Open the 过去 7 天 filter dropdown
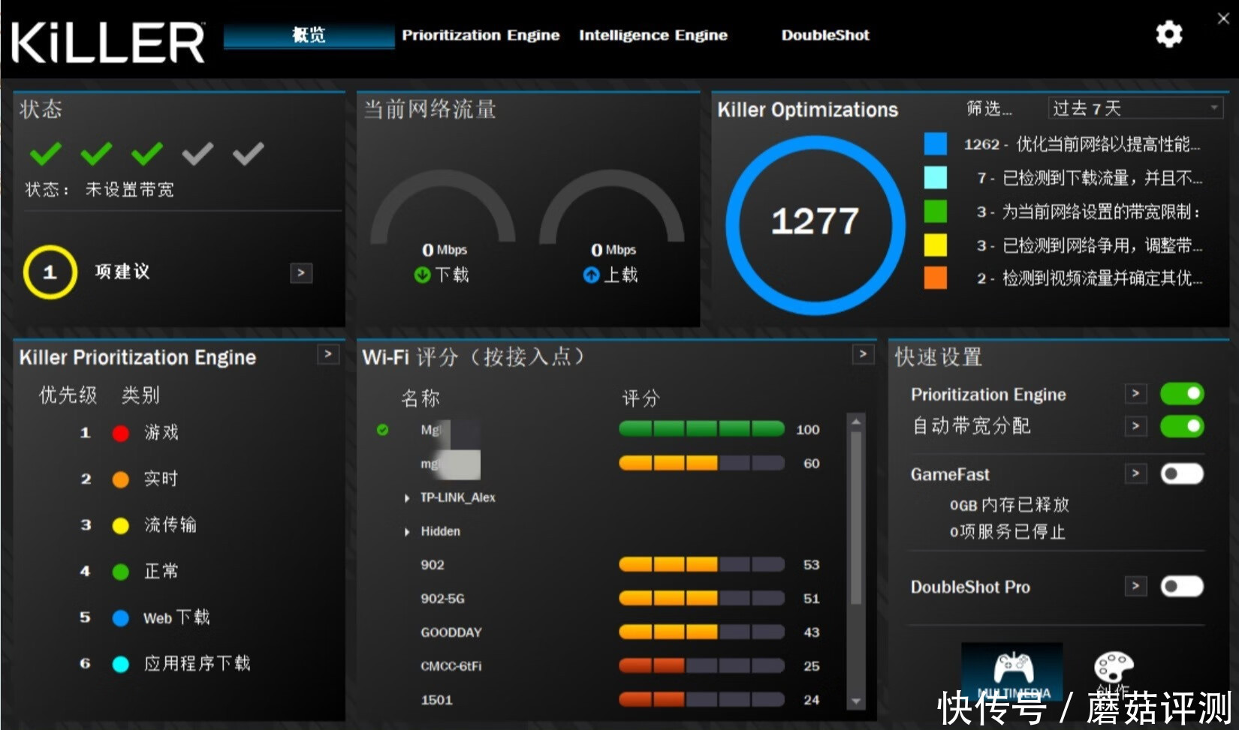The width and height of the screenshot is (1239, 730). coord(1135,108)
